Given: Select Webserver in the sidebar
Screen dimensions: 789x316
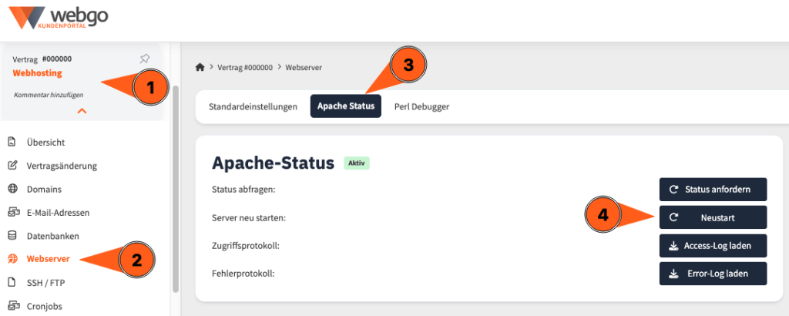Looking at the screenshot, I should click(49, 259).
